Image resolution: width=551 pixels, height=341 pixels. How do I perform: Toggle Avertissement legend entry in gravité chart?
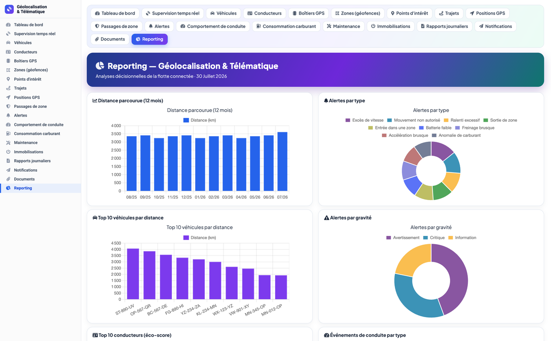point(403,238)
